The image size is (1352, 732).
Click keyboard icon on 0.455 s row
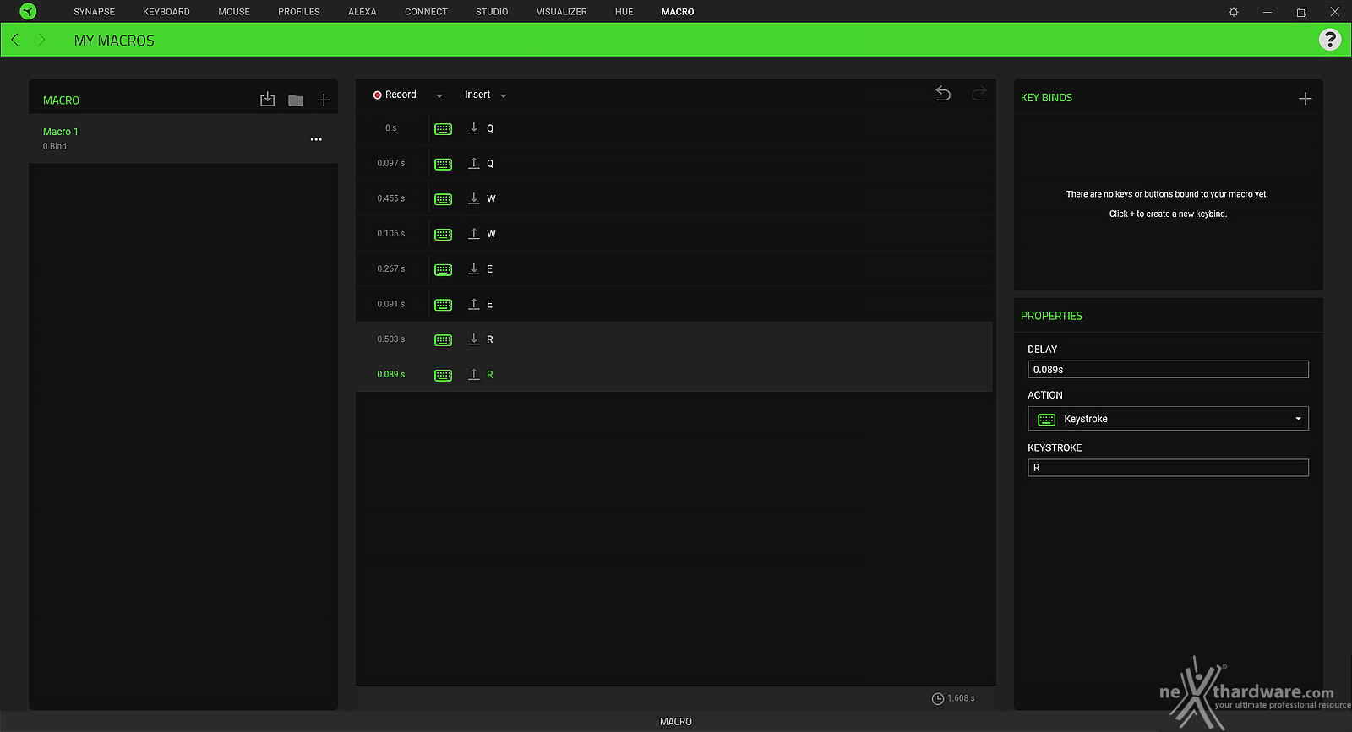tap(443, 199)
